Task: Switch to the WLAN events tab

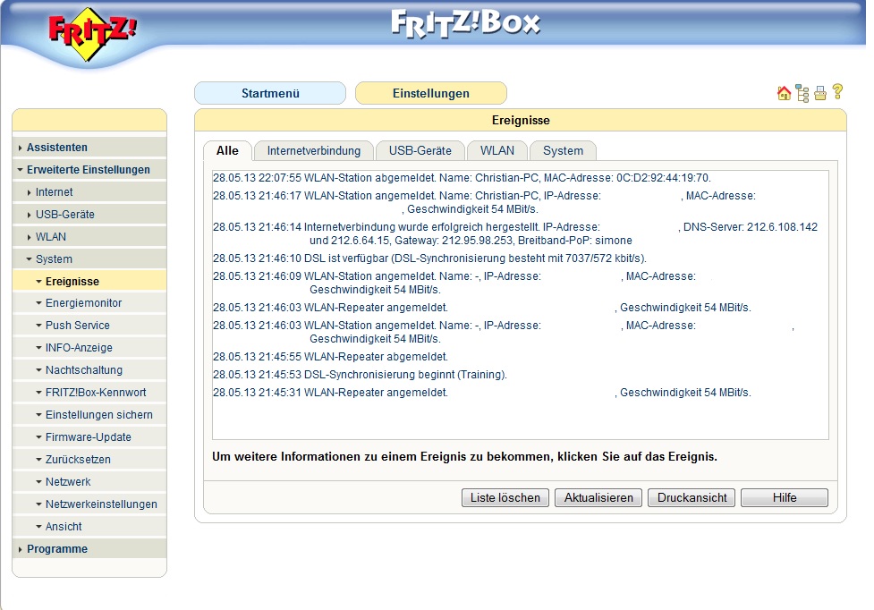Action: click(x=497, y=150)
